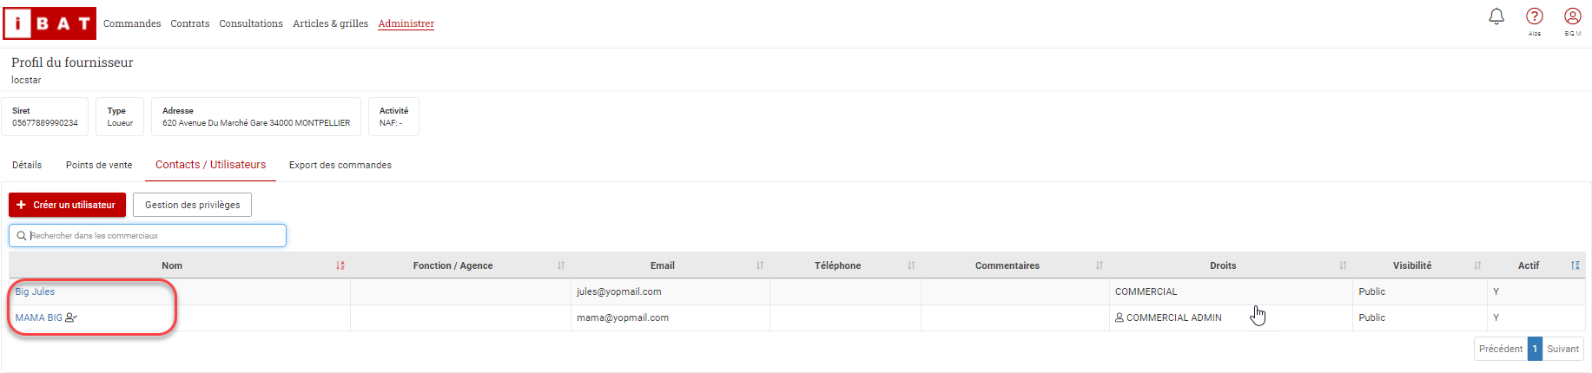Open the Big Jules user link
Viewport: 1592px width, 373px height.
coord(35,291)
